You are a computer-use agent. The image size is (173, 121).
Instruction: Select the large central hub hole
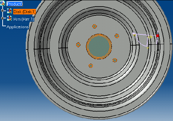coord(99,47)
